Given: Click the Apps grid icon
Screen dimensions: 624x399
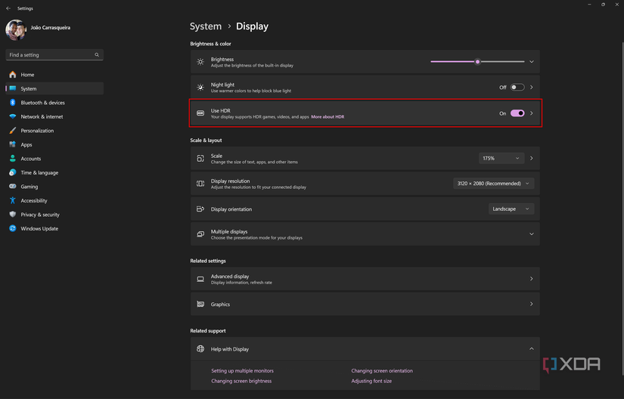Looking at the screenshot, I should tap(13, 144).
